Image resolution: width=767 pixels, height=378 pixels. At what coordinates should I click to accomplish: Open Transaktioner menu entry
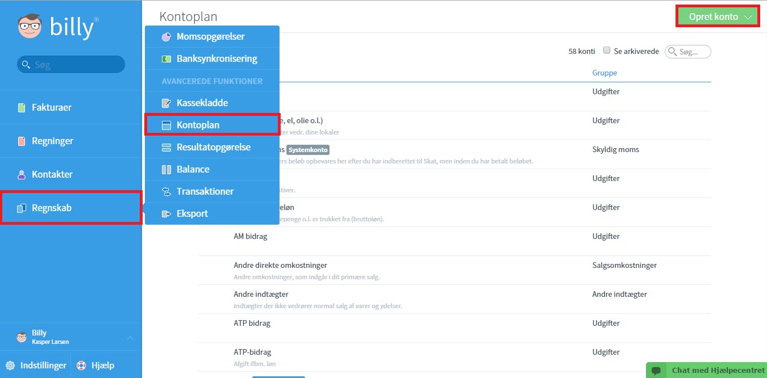[x=212, y=192]
